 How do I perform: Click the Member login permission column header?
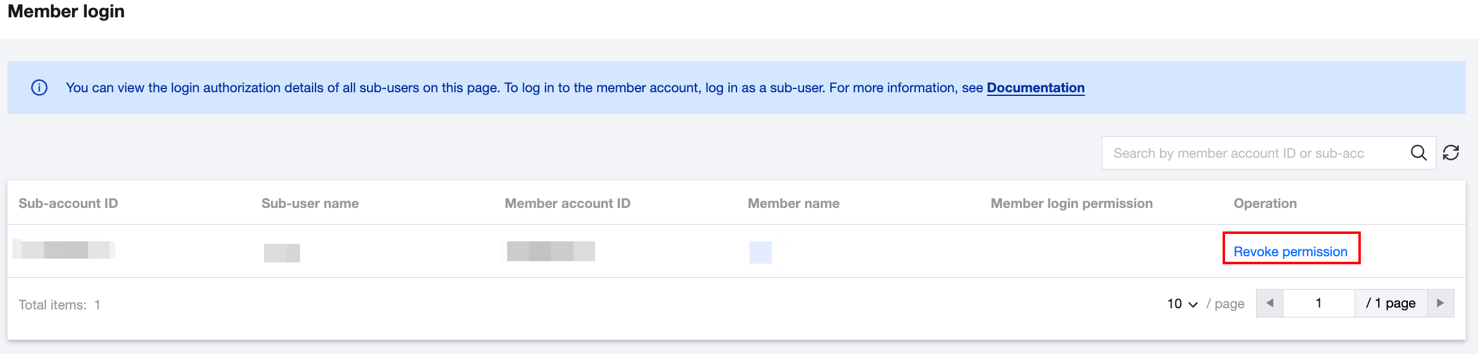[x=1071, y=204]
